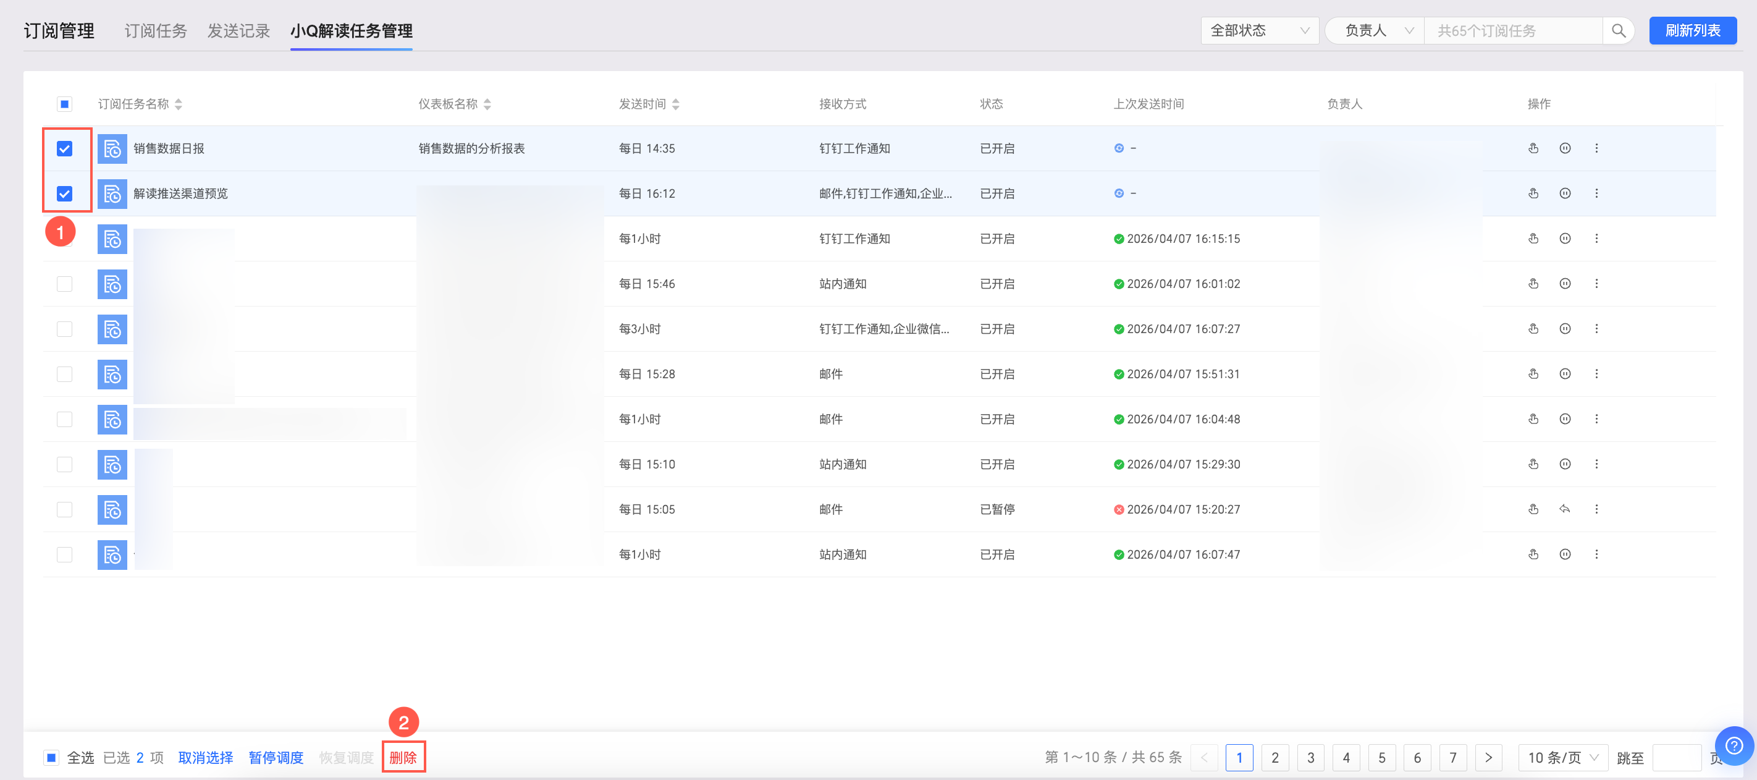Screen dimensions: 1757x780
Task: Send now for paused task 每日 15:05
Action: (1533, 509)
